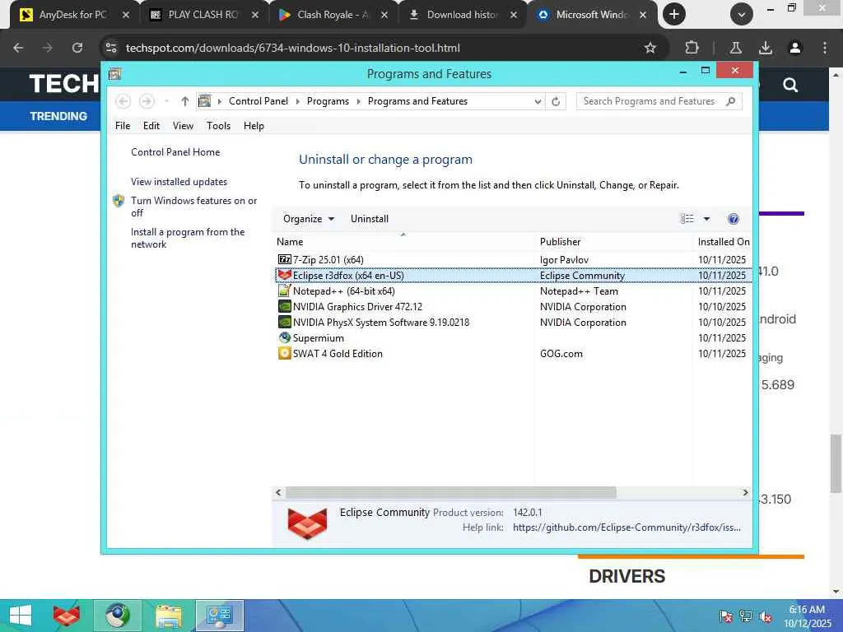This screenshot has height=632, width=843.
Task: Open File Explorer from taskbar
Action: point(168,616)
